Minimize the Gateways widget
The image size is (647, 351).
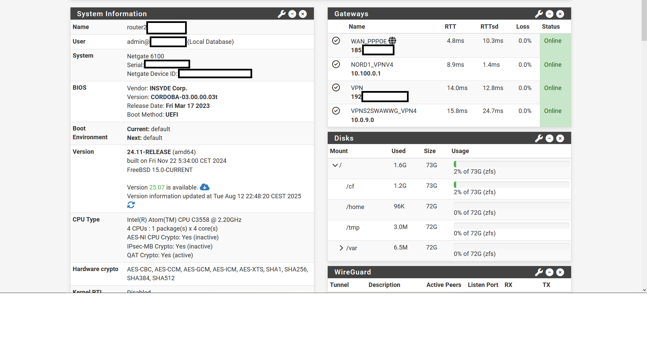(550, 14)
